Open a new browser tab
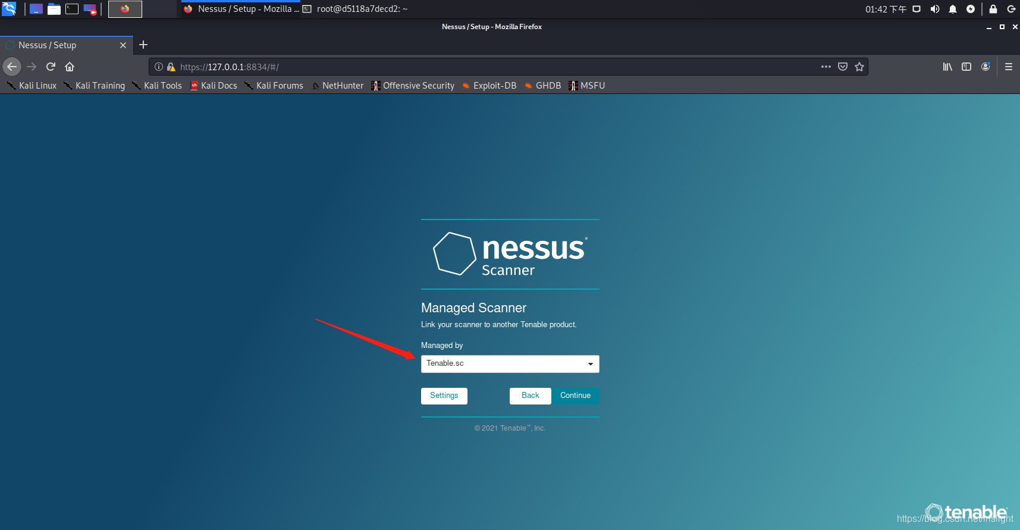Screen dimensions: 1020x530 pos(143,45)
